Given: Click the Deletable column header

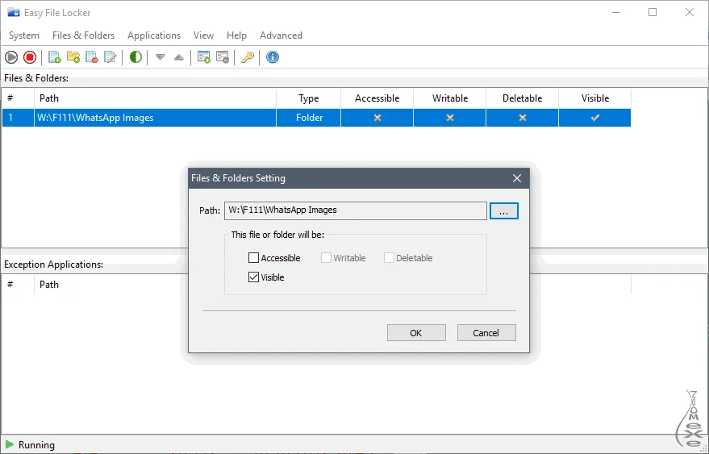Looking at the screenshot, I should click(522, 98).
